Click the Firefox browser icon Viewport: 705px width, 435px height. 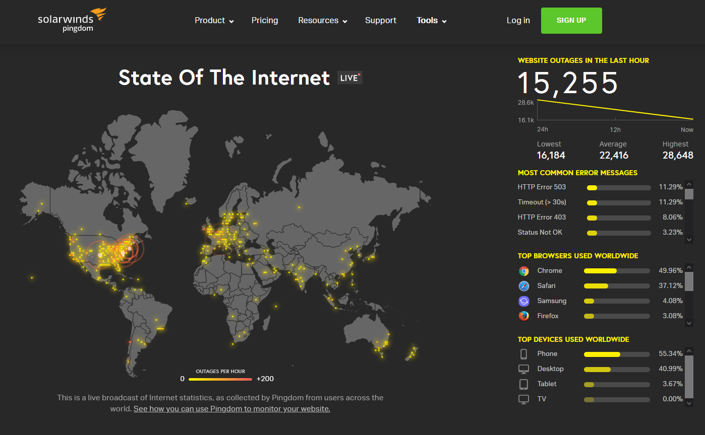(x=524, y=316)
